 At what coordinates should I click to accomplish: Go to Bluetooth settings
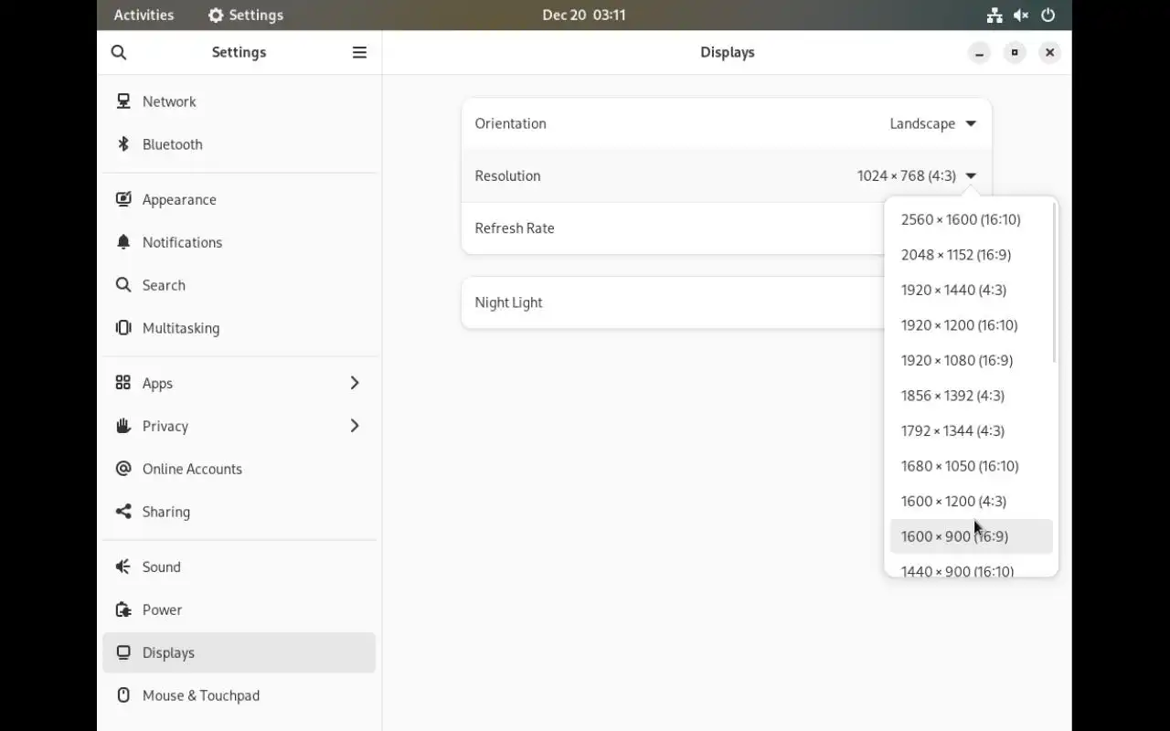pyautogui.click(x=239, y=144)
